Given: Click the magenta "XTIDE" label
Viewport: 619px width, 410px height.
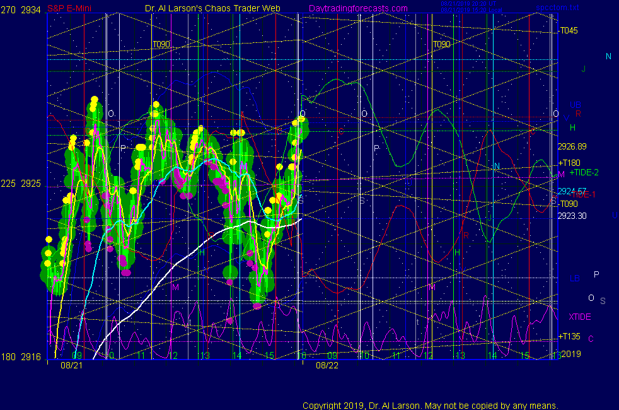Looking at the screenshot, I should pyautogui.click(x=580, y=317).
